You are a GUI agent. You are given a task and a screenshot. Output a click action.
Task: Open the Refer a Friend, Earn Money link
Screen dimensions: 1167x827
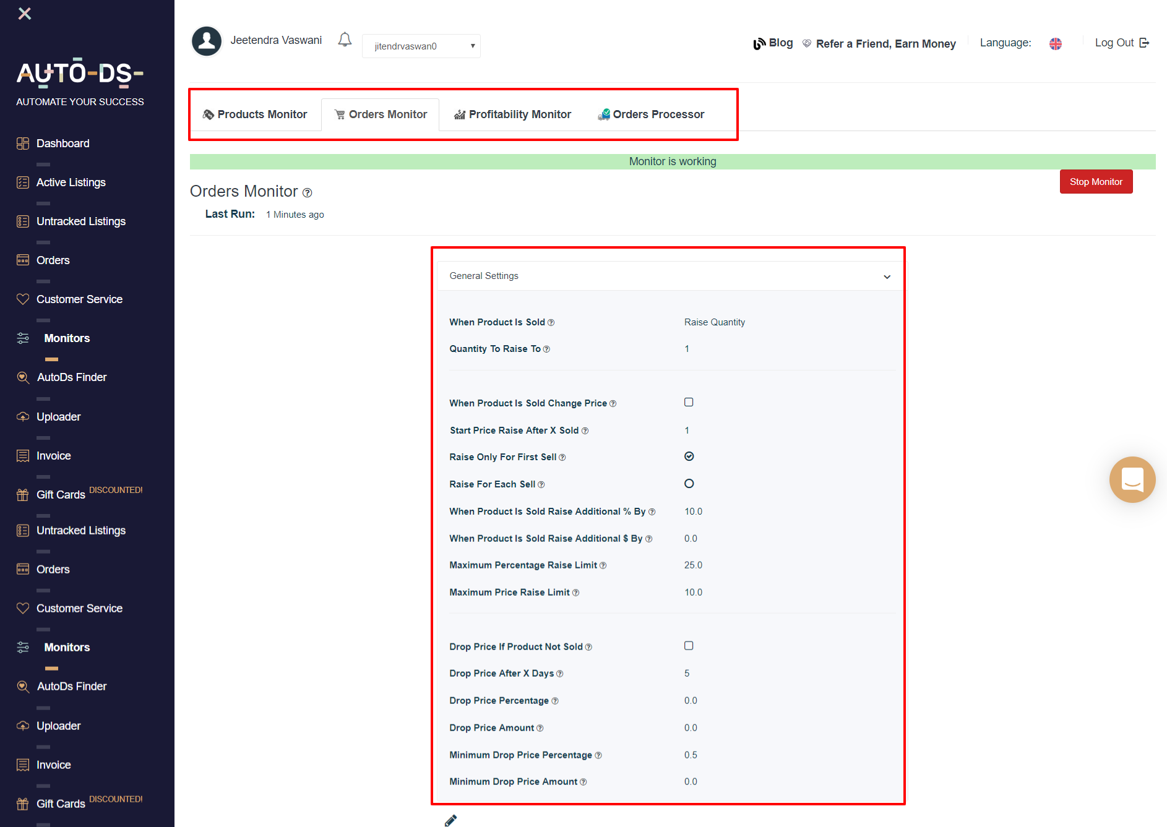885,43
